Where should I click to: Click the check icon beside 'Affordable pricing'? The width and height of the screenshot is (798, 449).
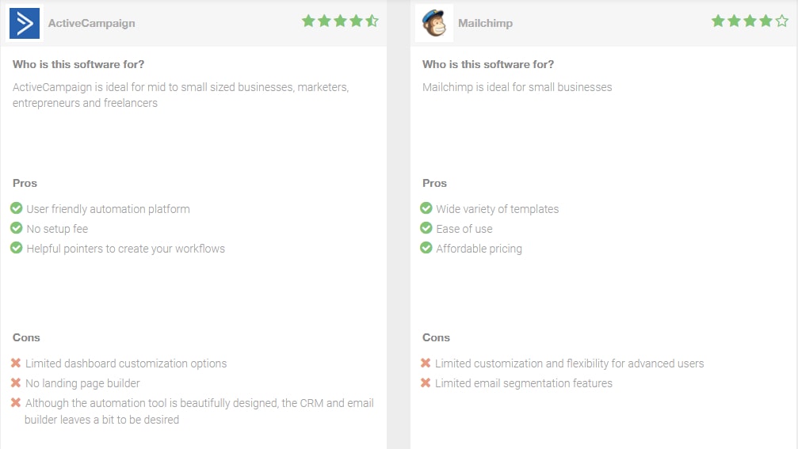[426, 248]
